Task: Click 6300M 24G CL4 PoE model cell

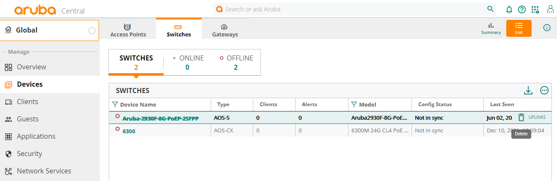Action: (x=380, y=131)
